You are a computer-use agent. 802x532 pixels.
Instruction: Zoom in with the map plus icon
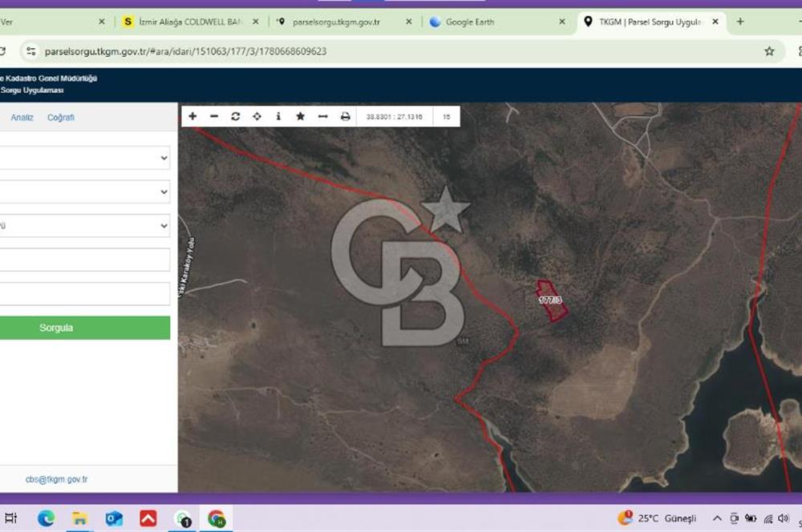192,116
